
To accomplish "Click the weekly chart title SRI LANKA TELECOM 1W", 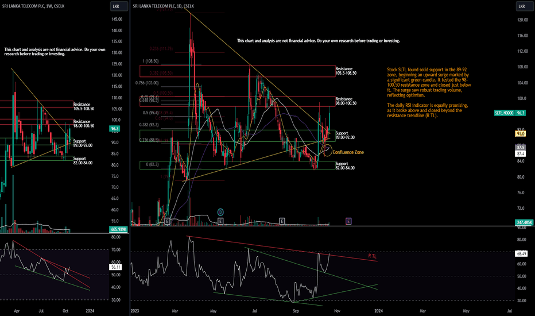I will [x=33, y=6].
